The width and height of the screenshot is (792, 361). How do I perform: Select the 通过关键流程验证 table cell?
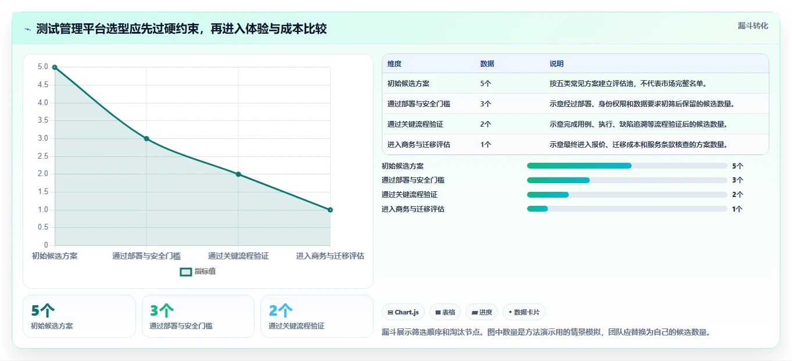coord(415,124)
